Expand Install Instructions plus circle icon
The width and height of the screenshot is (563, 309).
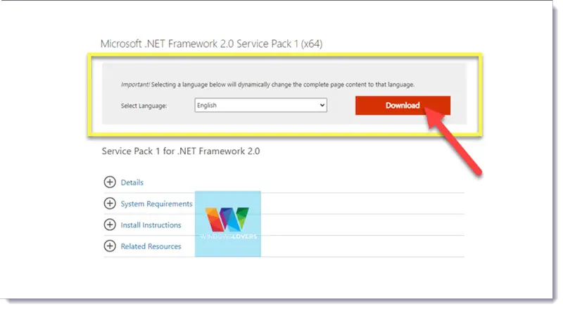pos(110,225)
